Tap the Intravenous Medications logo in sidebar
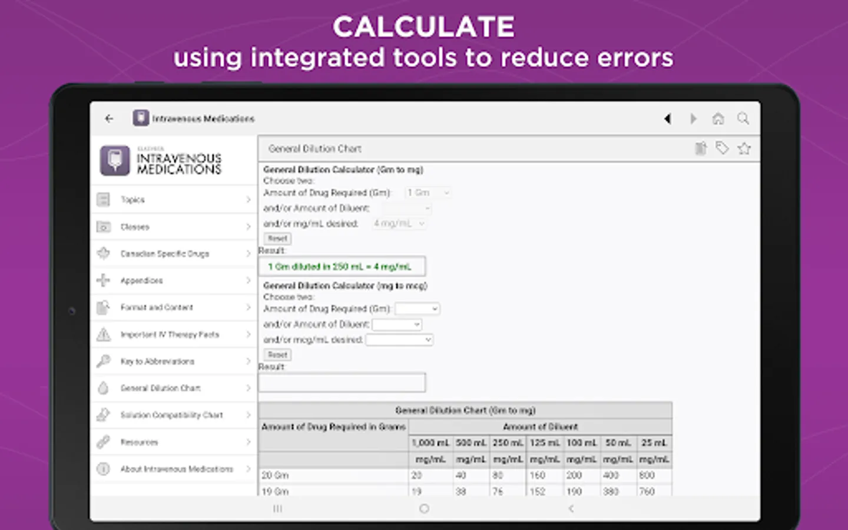This screenshot has height=530, width=848. coord(161,161)
